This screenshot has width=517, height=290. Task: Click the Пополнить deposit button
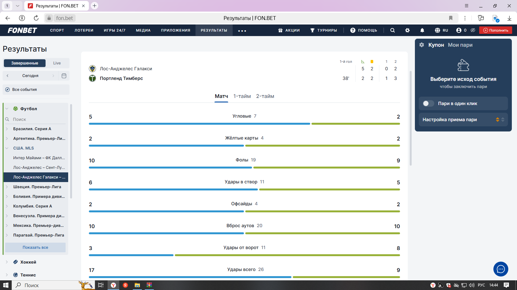pos(495,30)
